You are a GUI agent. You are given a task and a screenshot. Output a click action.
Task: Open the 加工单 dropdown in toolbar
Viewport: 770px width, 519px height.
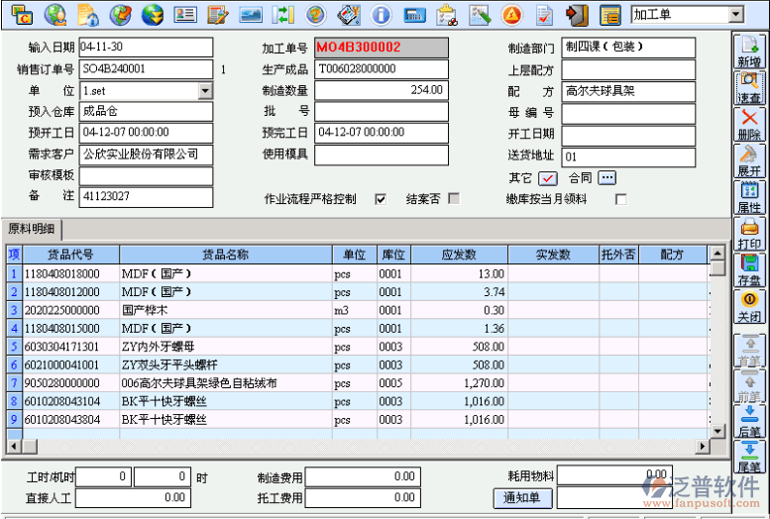[x=734, y=15]
